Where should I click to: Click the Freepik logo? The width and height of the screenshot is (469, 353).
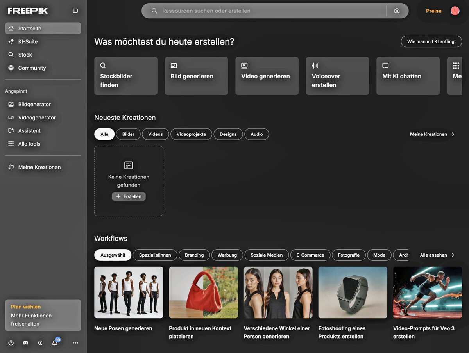(x=28, y=11)
